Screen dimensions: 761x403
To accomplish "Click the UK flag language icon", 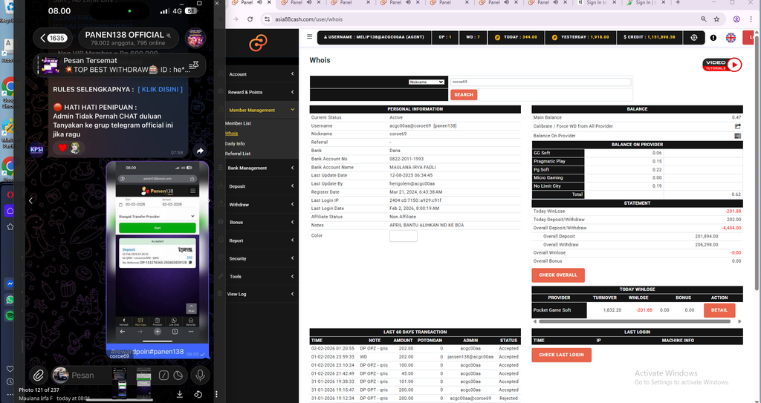I will click(731, 37).
